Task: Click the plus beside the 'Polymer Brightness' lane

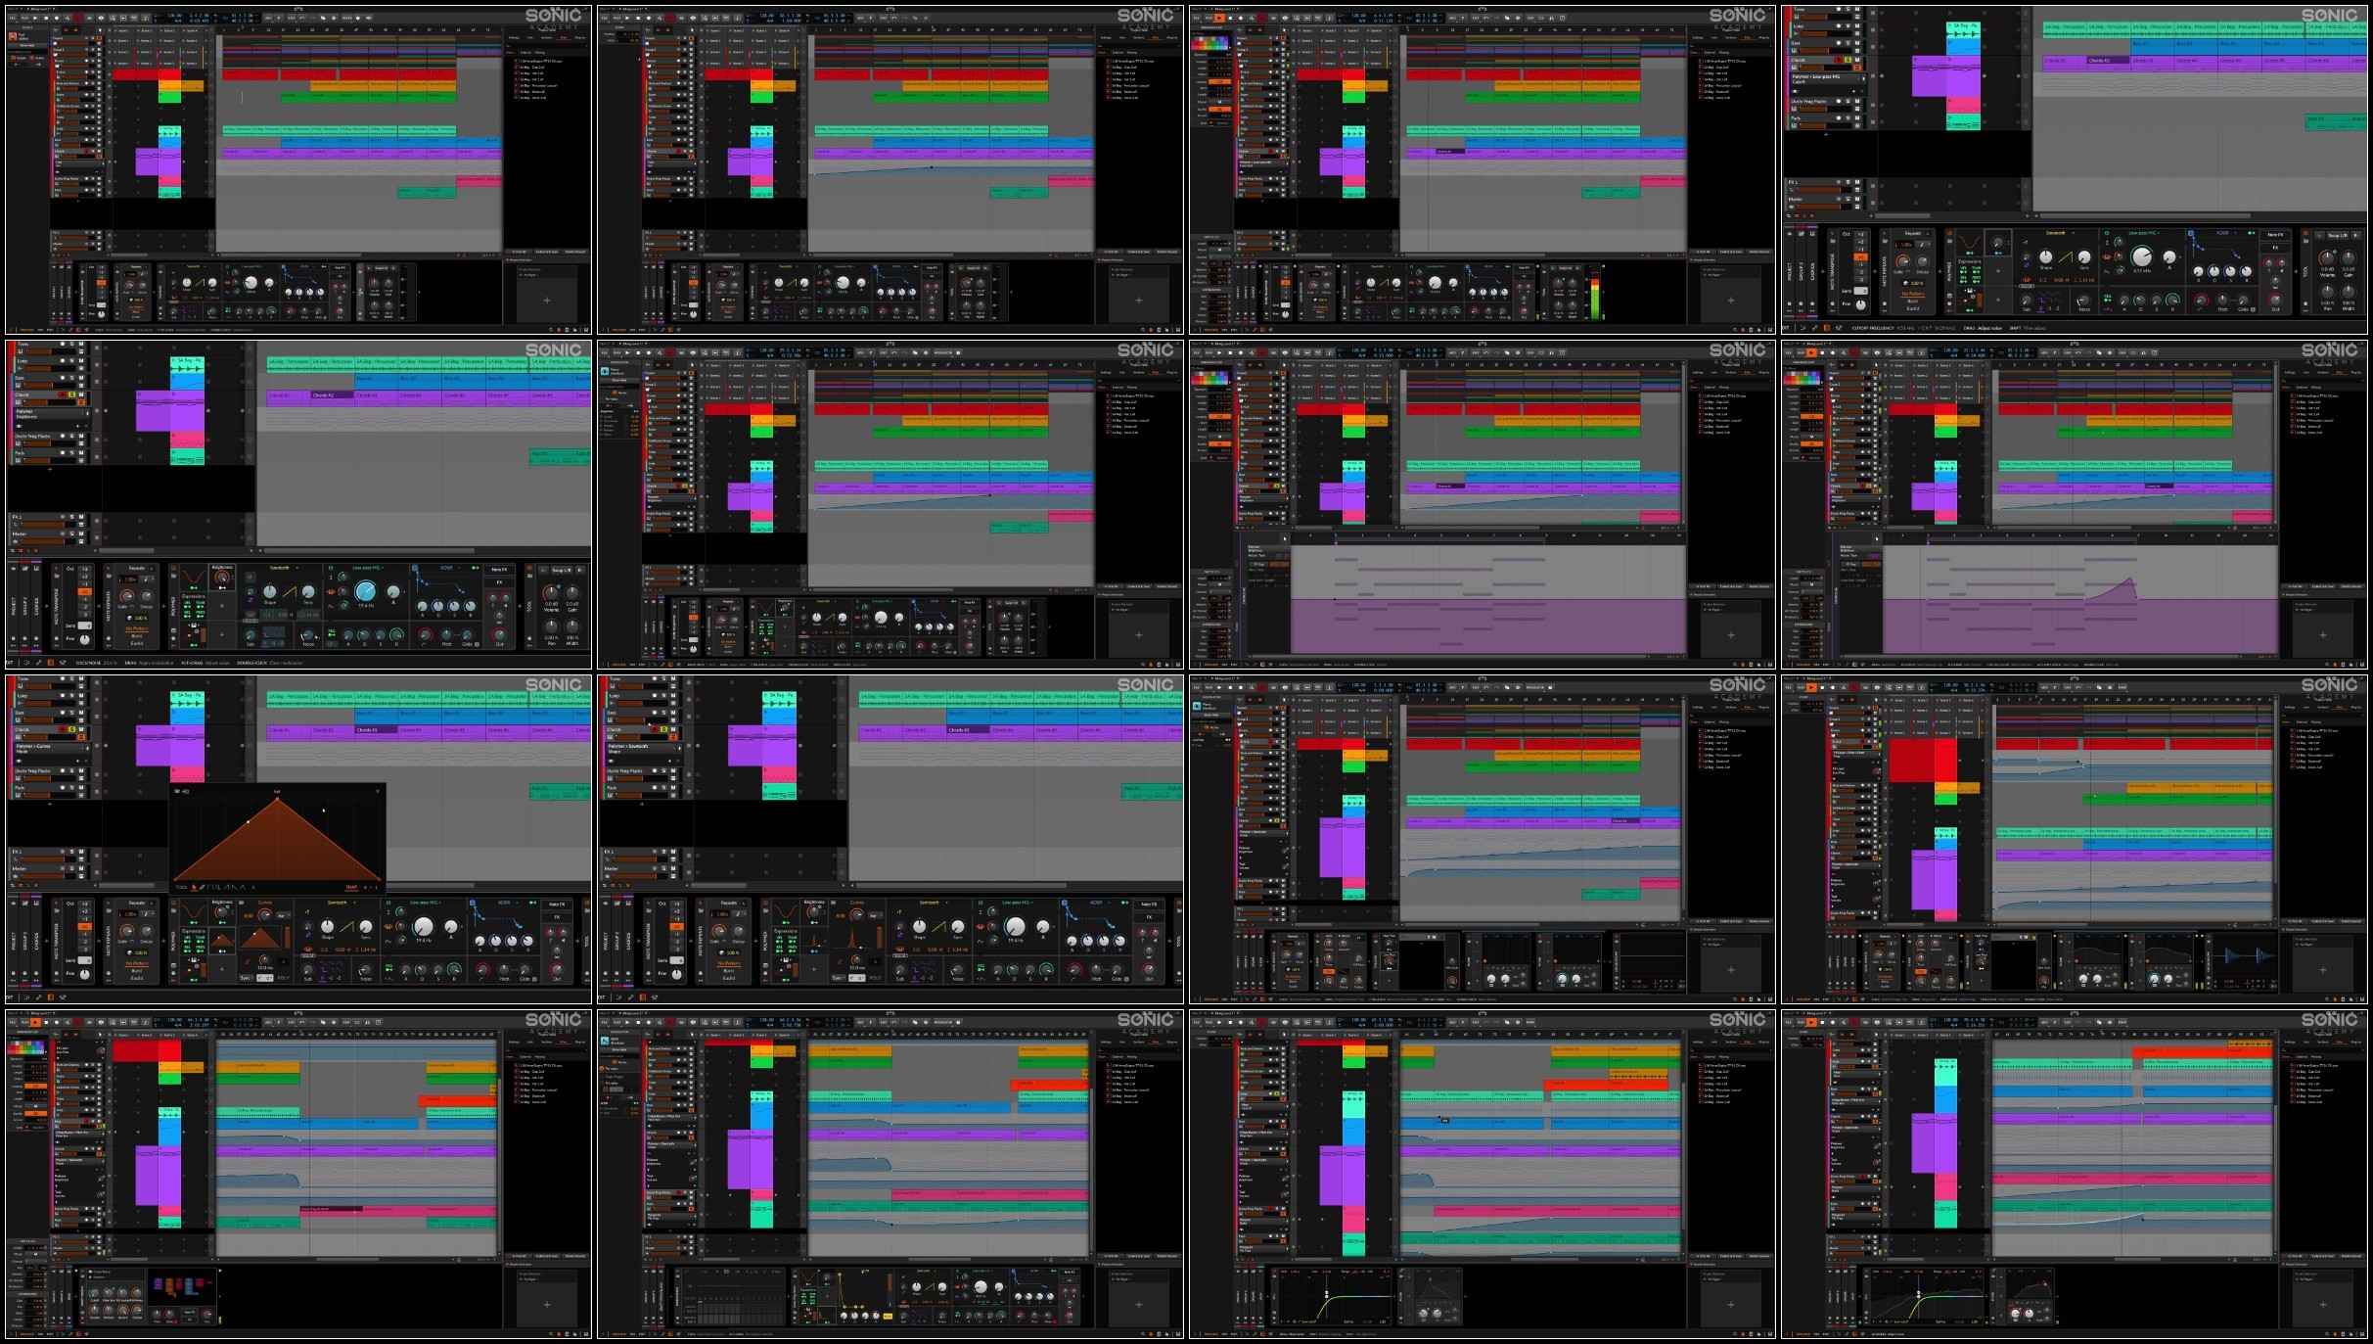Action: (77, 426)
